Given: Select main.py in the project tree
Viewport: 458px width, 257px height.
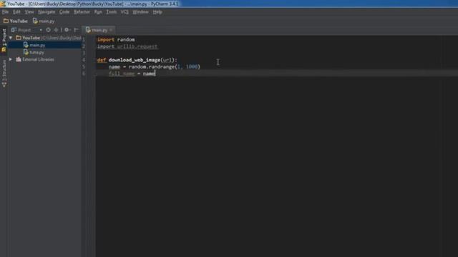Looking at the screenshot, I should (x=37, y=45).
